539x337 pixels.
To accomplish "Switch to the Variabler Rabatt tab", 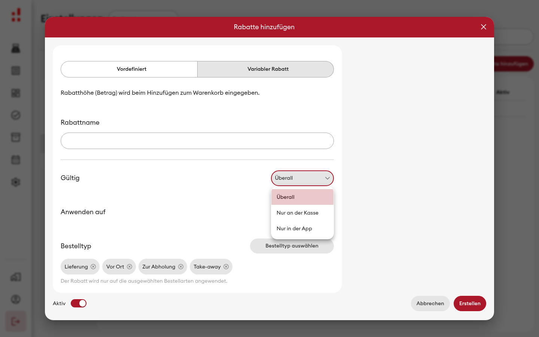I will pyautogui.click(x=265, y=69).
